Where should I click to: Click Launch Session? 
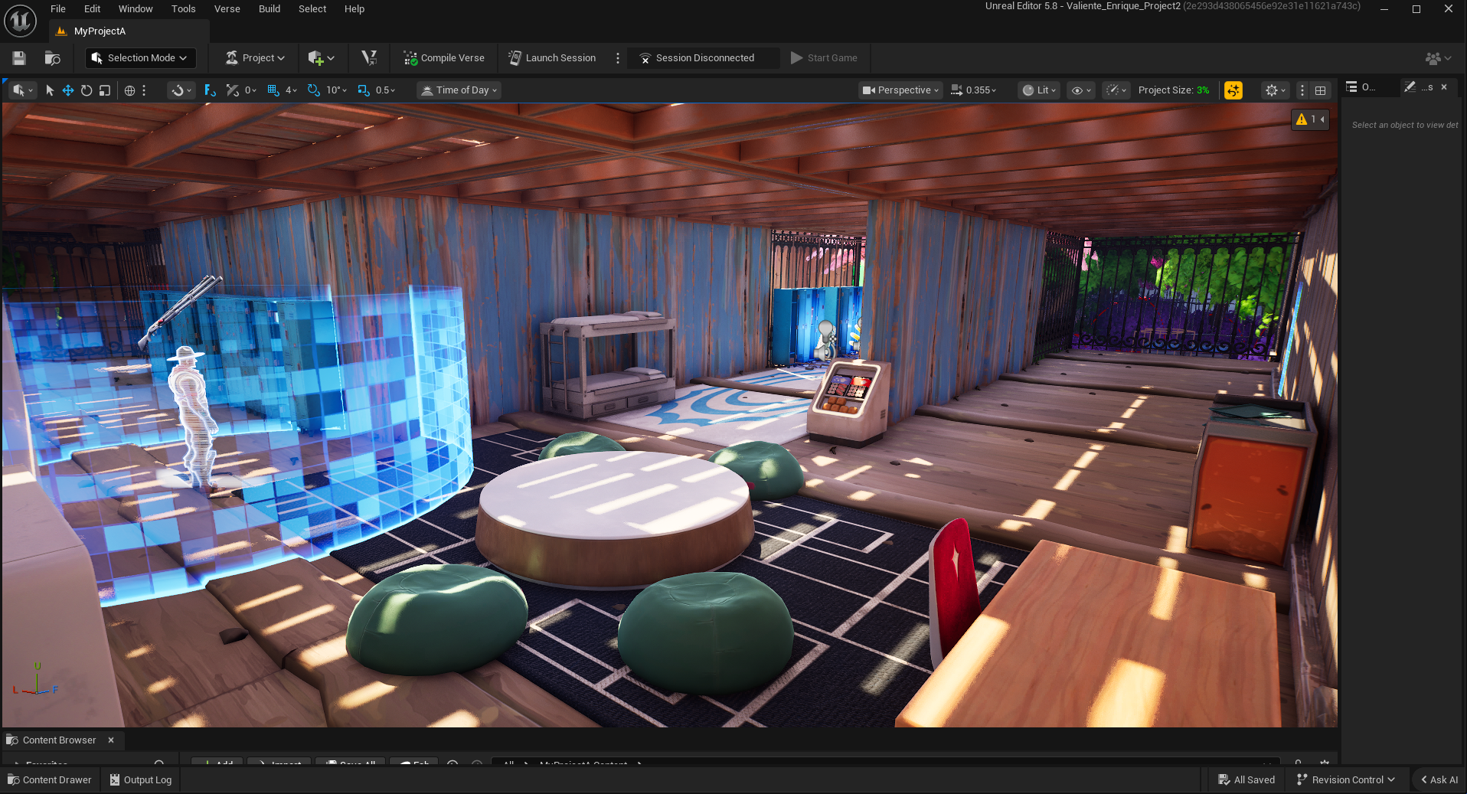[552, 58]
